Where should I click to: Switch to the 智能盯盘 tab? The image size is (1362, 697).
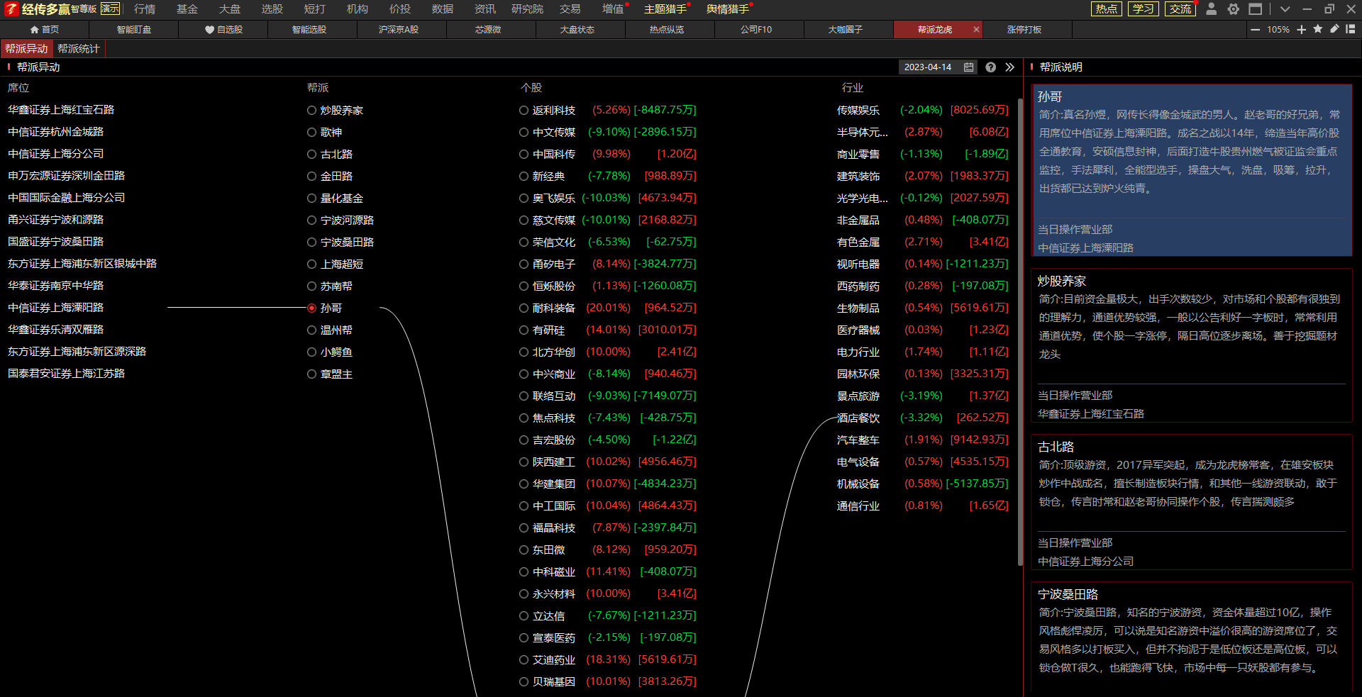pos(134,30)
